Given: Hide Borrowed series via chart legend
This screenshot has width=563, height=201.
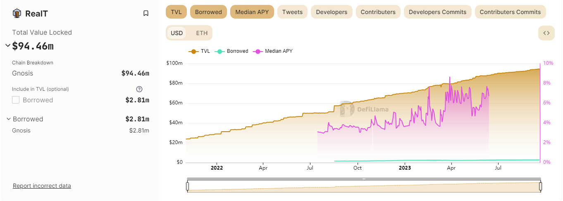Looking at the screenshot, I should click(231, 51).
